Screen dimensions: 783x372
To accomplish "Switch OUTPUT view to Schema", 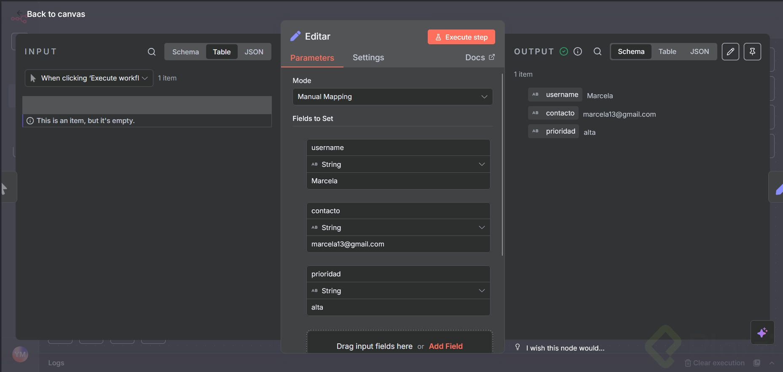I will point(631,51).
